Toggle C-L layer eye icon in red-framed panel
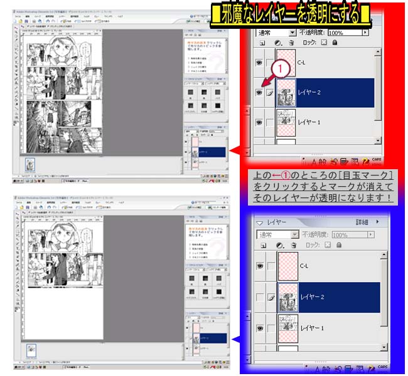The image size is (408, 376). [x=259, y=63]
